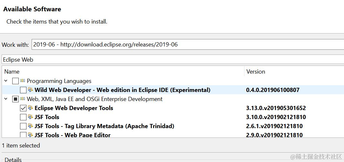Uncheck Eclipse Web Developer Tools
344x162 pixels.
tap(23, 108)
